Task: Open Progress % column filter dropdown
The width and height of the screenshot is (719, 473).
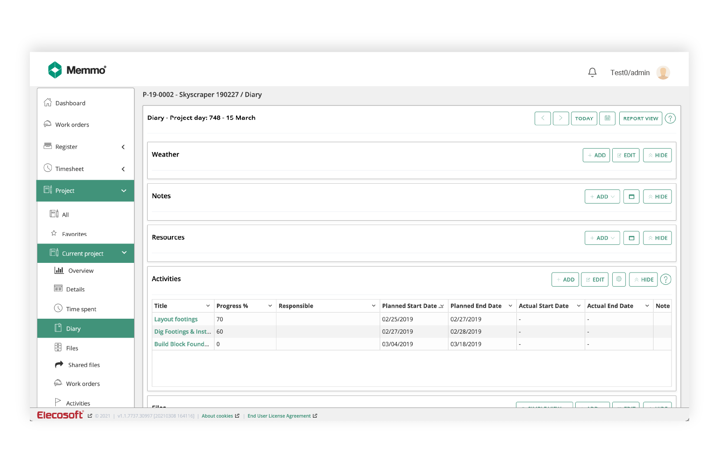Action: point(270,306)
